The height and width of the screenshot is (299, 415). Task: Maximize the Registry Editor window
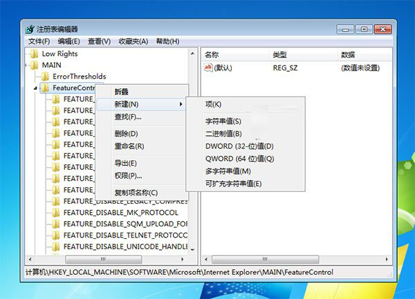364,29
